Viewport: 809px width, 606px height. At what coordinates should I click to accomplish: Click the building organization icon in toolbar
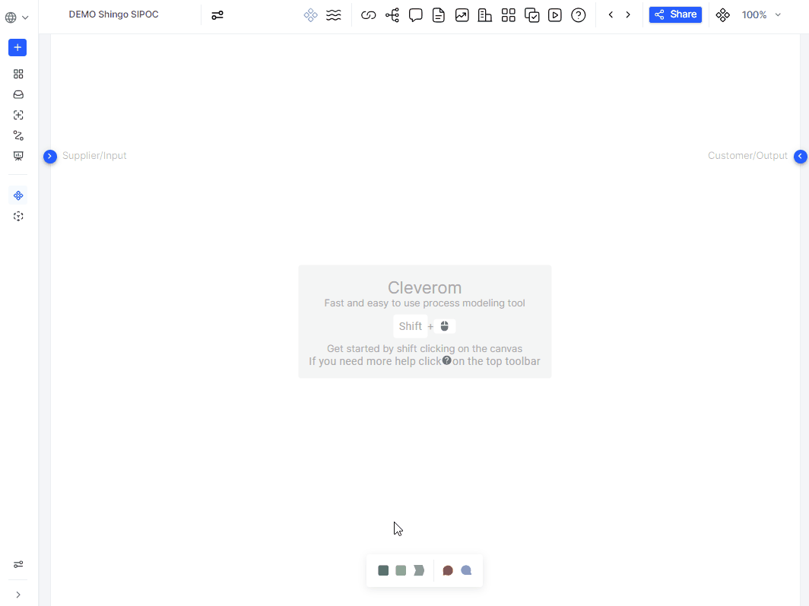[x=485, y=15]
